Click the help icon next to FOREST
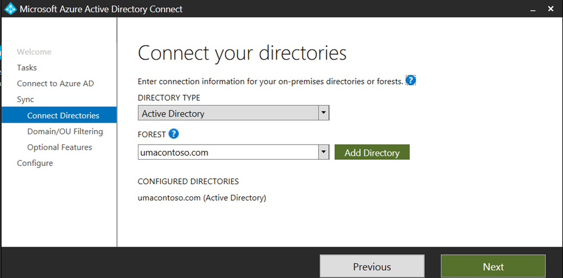This screenshot has height=278, width=563. click(x=174, y=134)
